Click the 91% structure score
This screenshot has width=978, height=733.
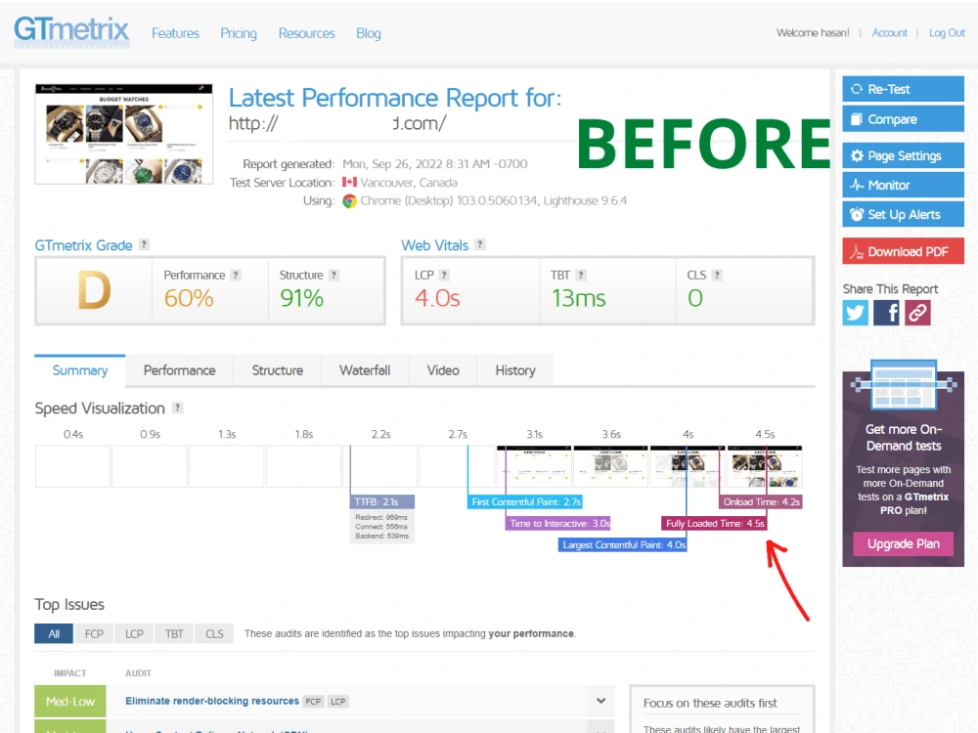302,298
